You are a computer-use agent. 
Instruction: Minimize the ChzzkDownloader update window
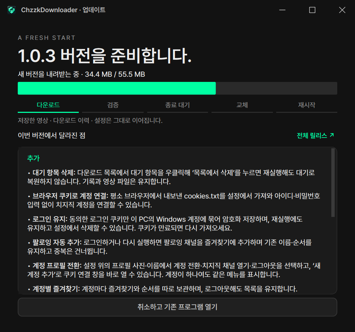[x=282, y=10]
